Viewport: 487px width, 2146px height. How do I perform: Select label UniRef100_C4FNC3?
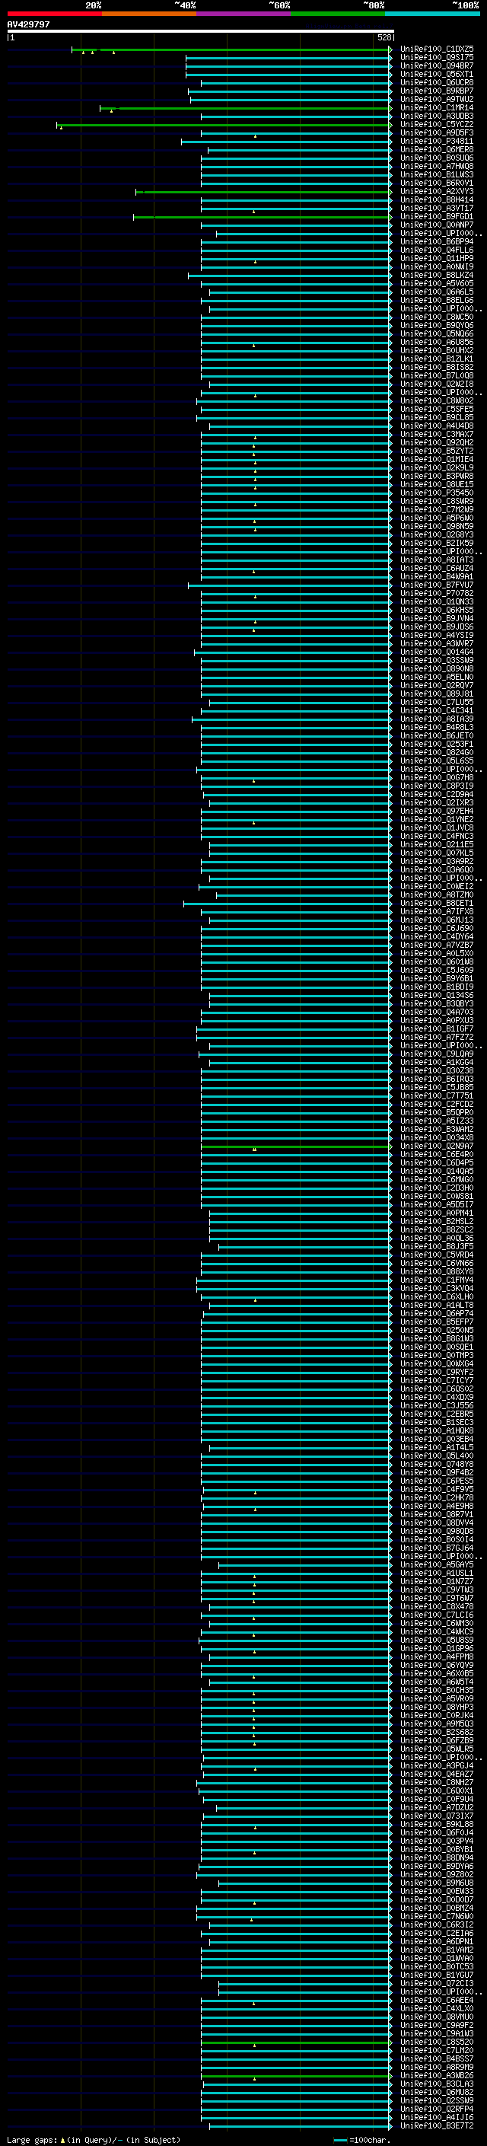[437, 837]
